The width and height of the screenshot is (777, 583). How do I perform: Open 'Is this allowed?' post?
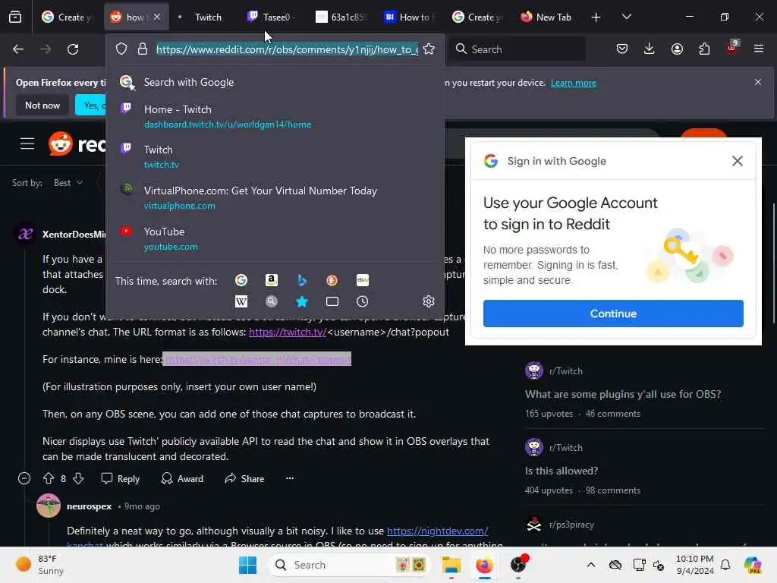tap(562, 471)
